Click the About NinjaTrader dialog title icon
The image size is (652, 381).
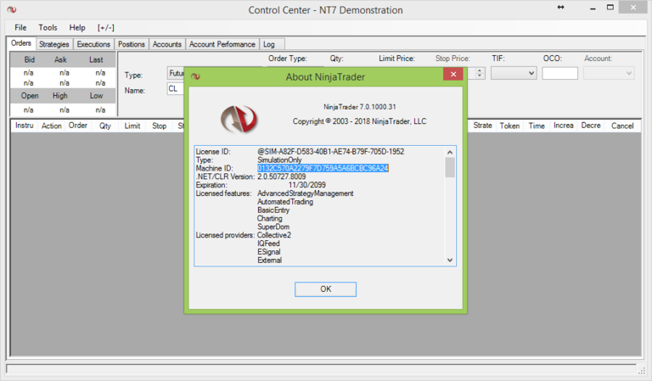click(x=195, y=76)
